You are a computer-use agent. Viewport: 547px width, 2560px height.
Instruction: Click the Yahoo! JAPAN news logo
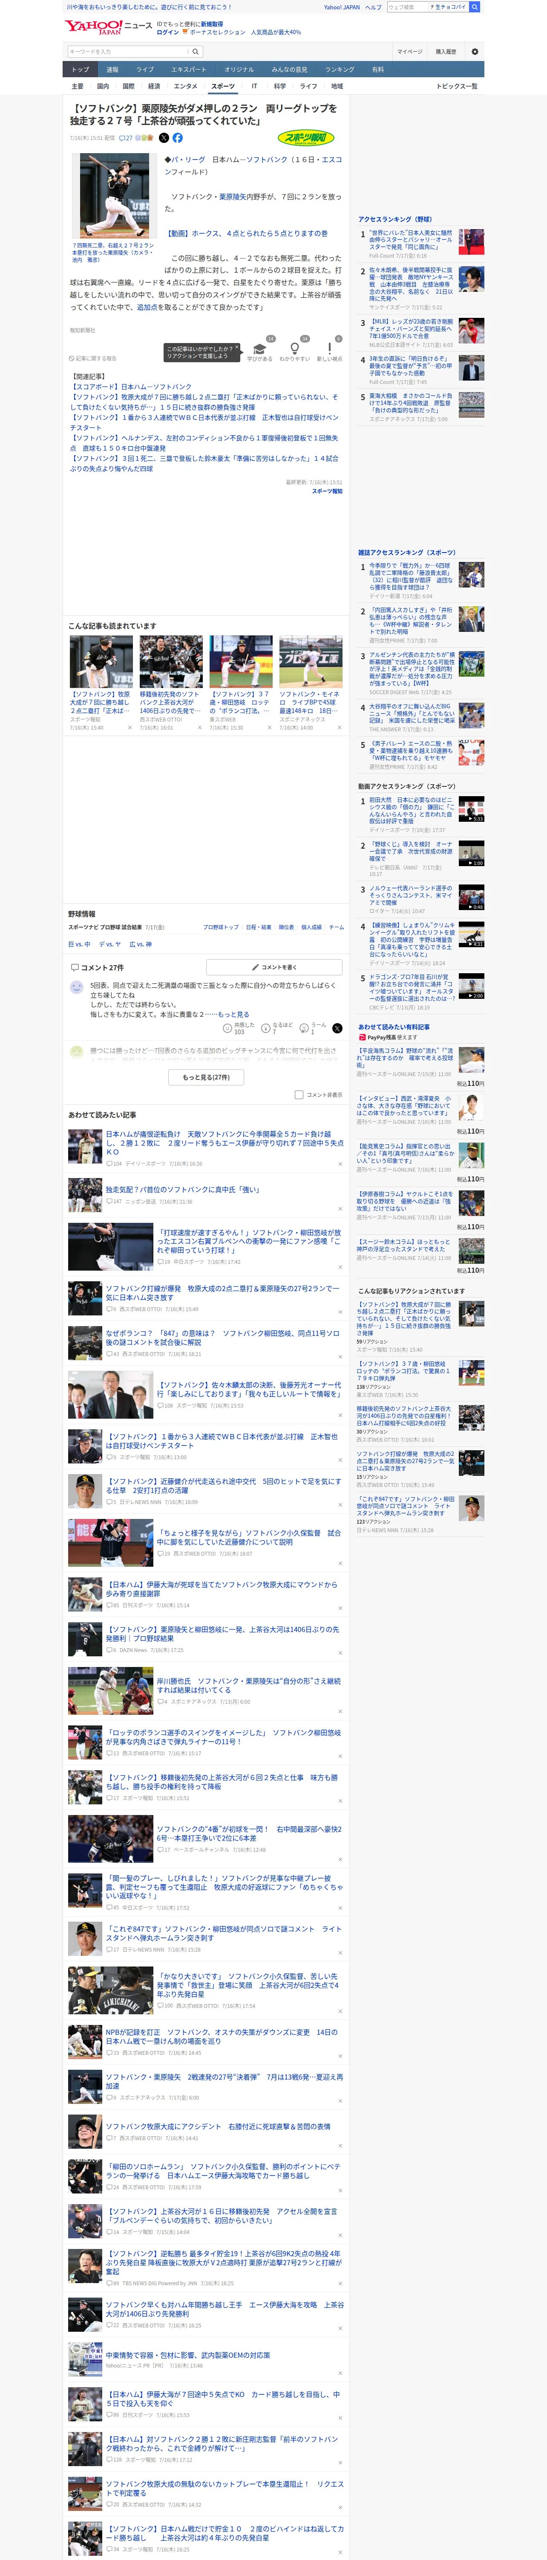(108, 27)
